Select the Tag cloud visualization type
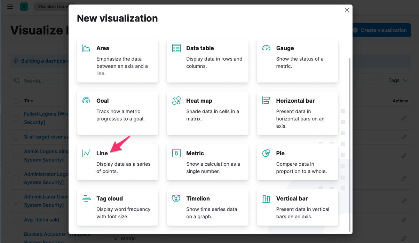 coord(117,207)
